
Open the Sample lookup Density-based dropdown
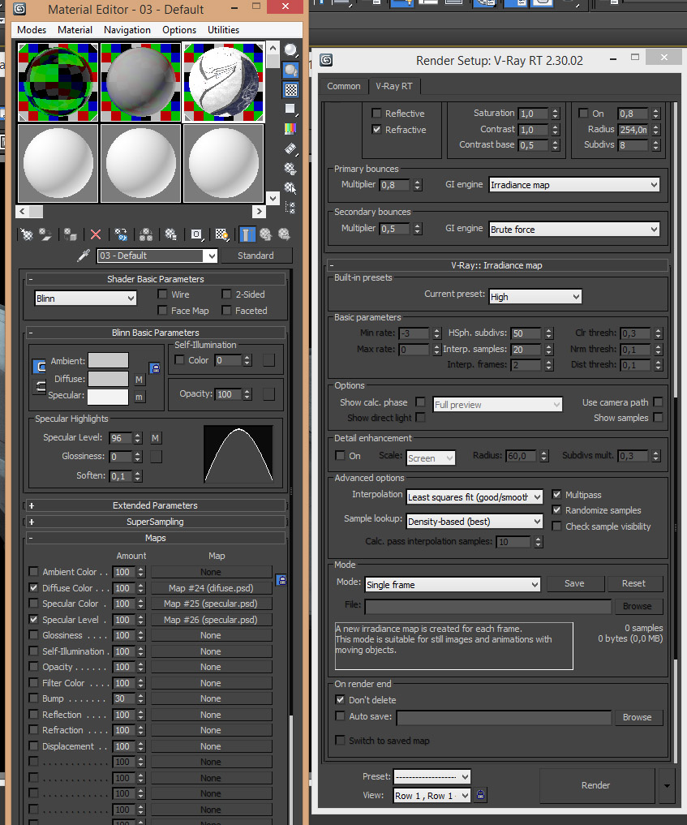[x=474, y=522]
